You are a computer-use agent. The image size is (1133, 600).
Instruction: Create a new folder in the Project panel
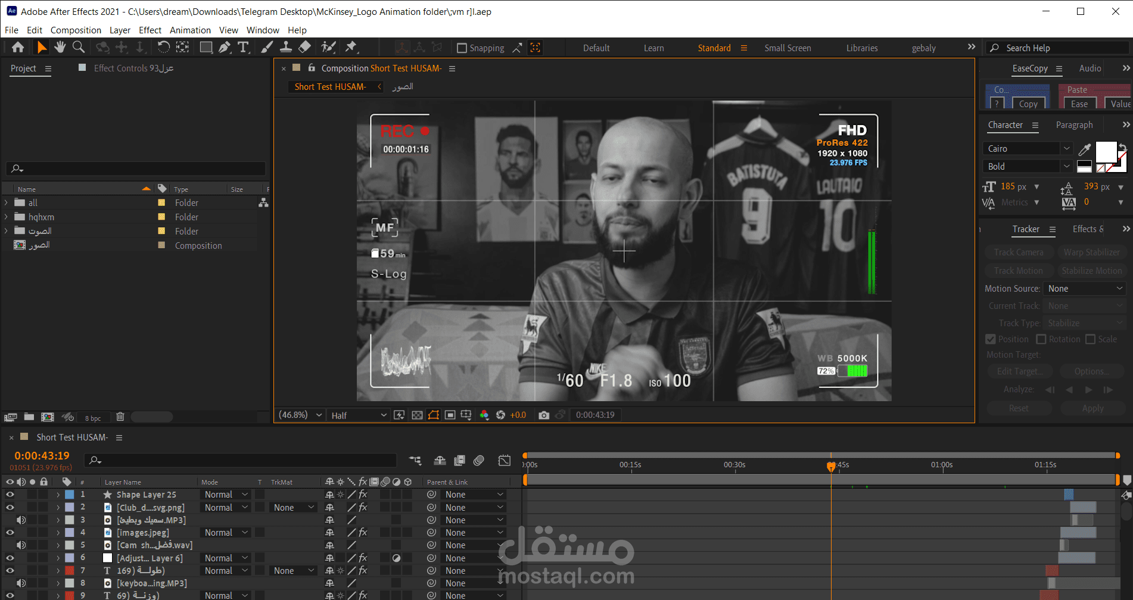pyautogui.click(x=29, y=417)
